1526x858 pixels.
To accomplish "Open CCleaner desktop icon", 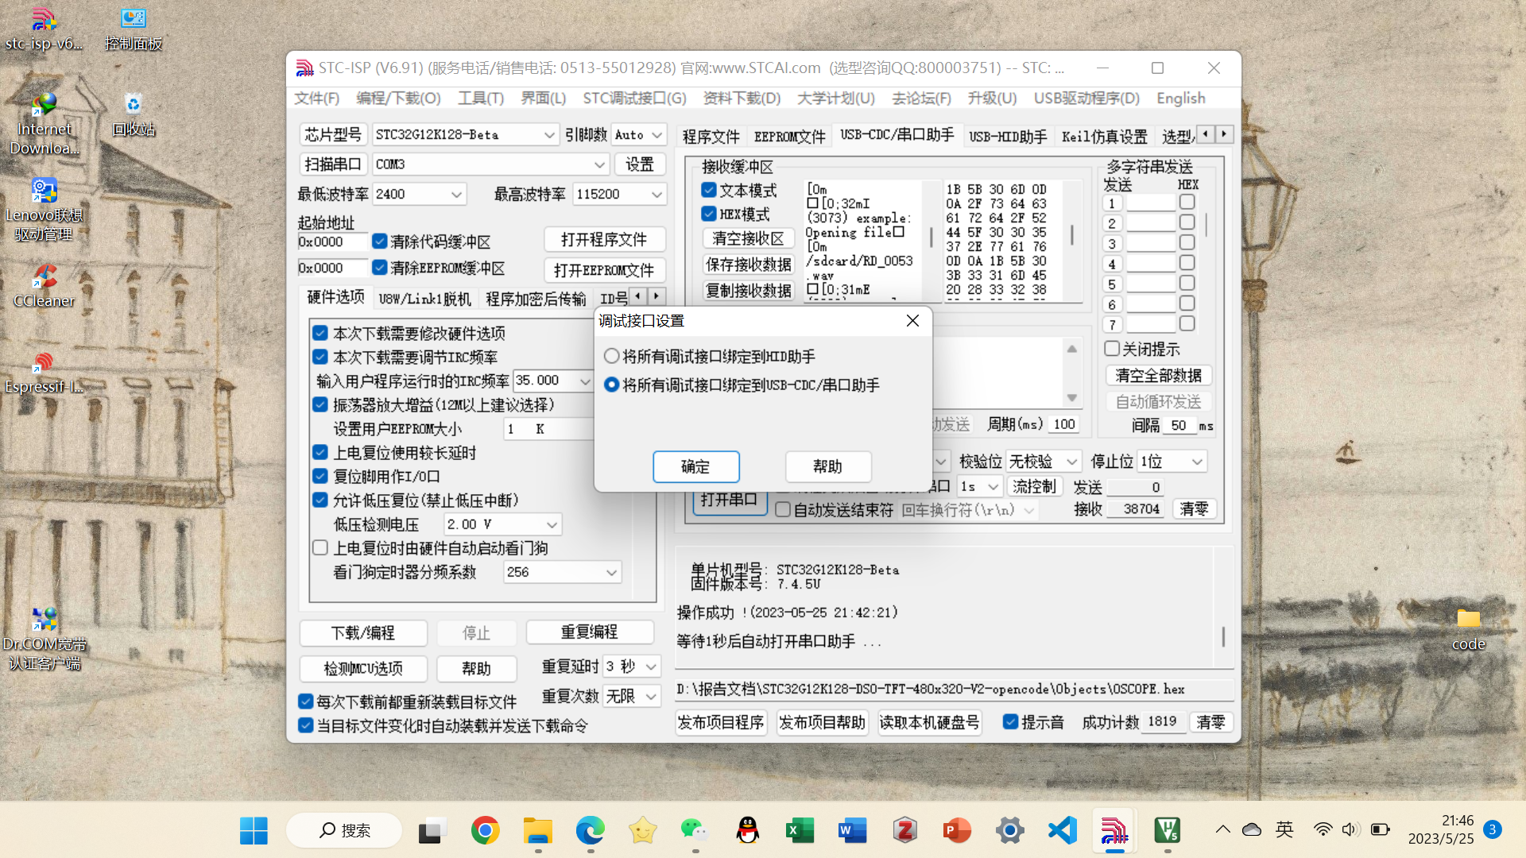I will (44, 287).
